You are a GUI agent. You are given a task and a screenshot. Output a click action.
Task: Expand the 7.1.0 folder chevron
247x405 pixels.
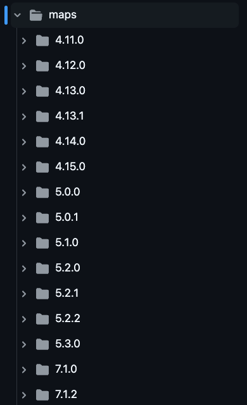[24, 370]
